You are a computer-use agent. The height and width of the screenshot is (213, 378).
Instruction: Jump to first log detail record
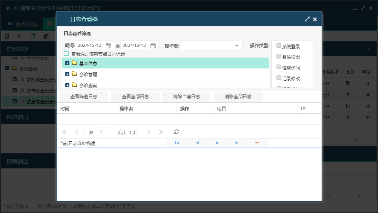[177, 143]
